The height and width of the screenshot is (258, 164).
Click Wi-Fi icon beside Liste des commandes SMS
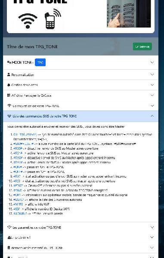(x=9, y=116)
